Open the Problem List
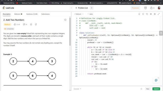 tap(82, 8)
